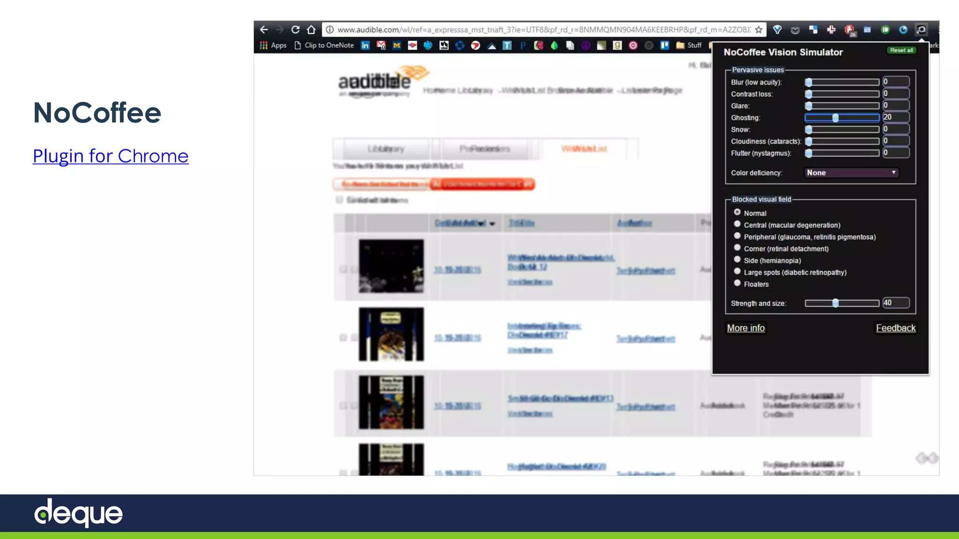
Task: Follow the Plugin for Chrome link
Action: 111,156
